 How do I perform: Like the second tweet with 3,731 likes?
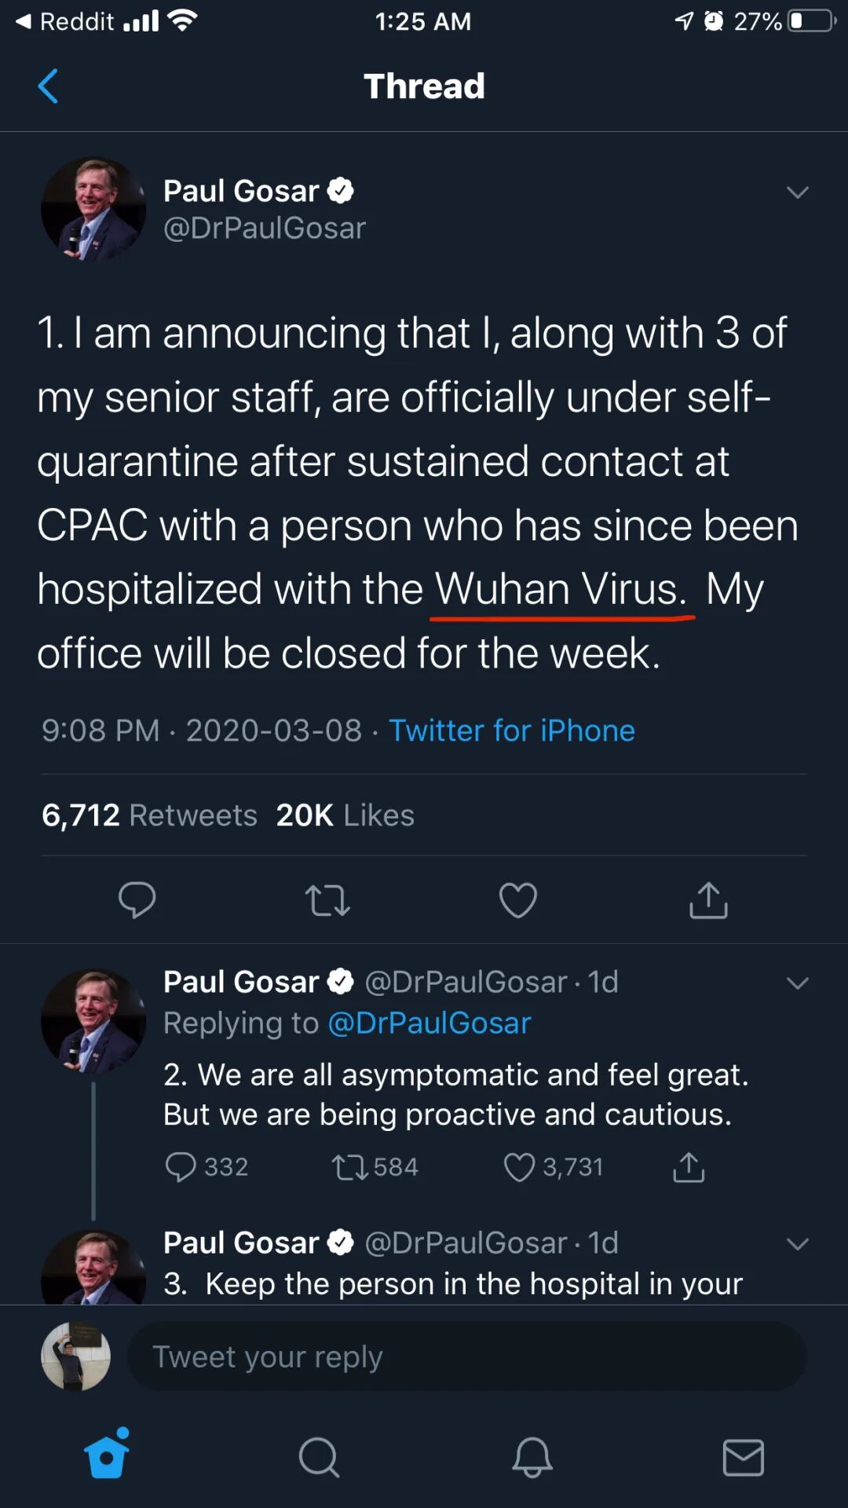pyautogui.click(x=519, y=1167)
